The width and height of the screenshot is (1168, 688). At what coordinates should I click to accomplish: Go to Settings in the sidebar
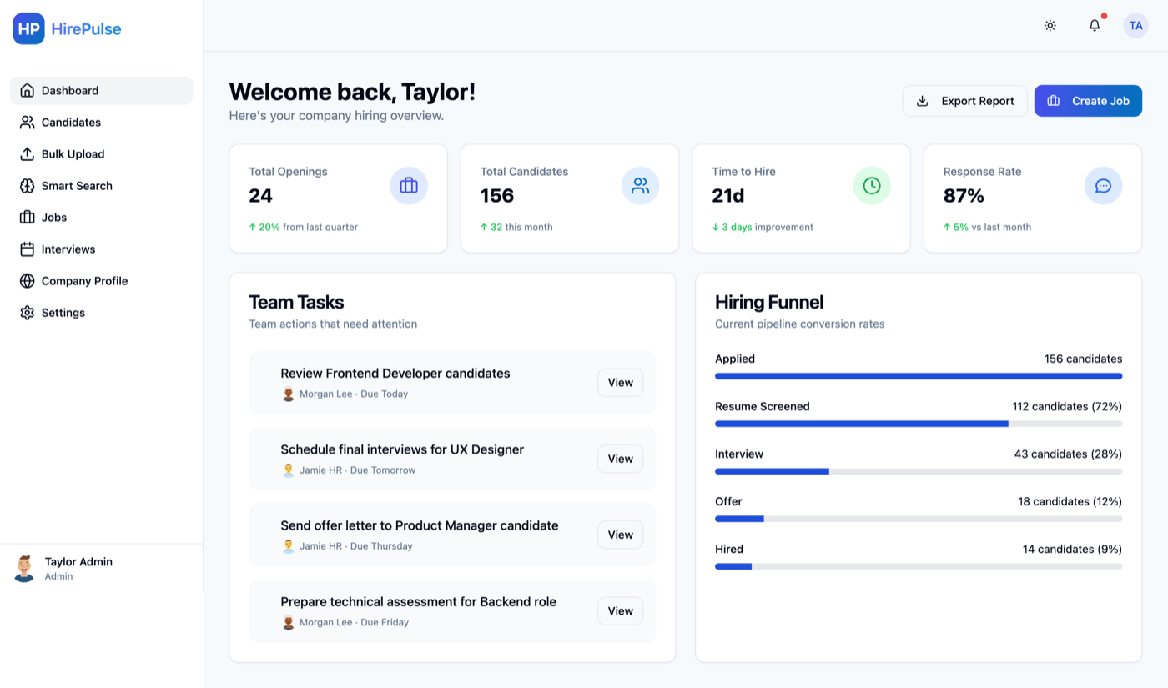click(101, 312)
